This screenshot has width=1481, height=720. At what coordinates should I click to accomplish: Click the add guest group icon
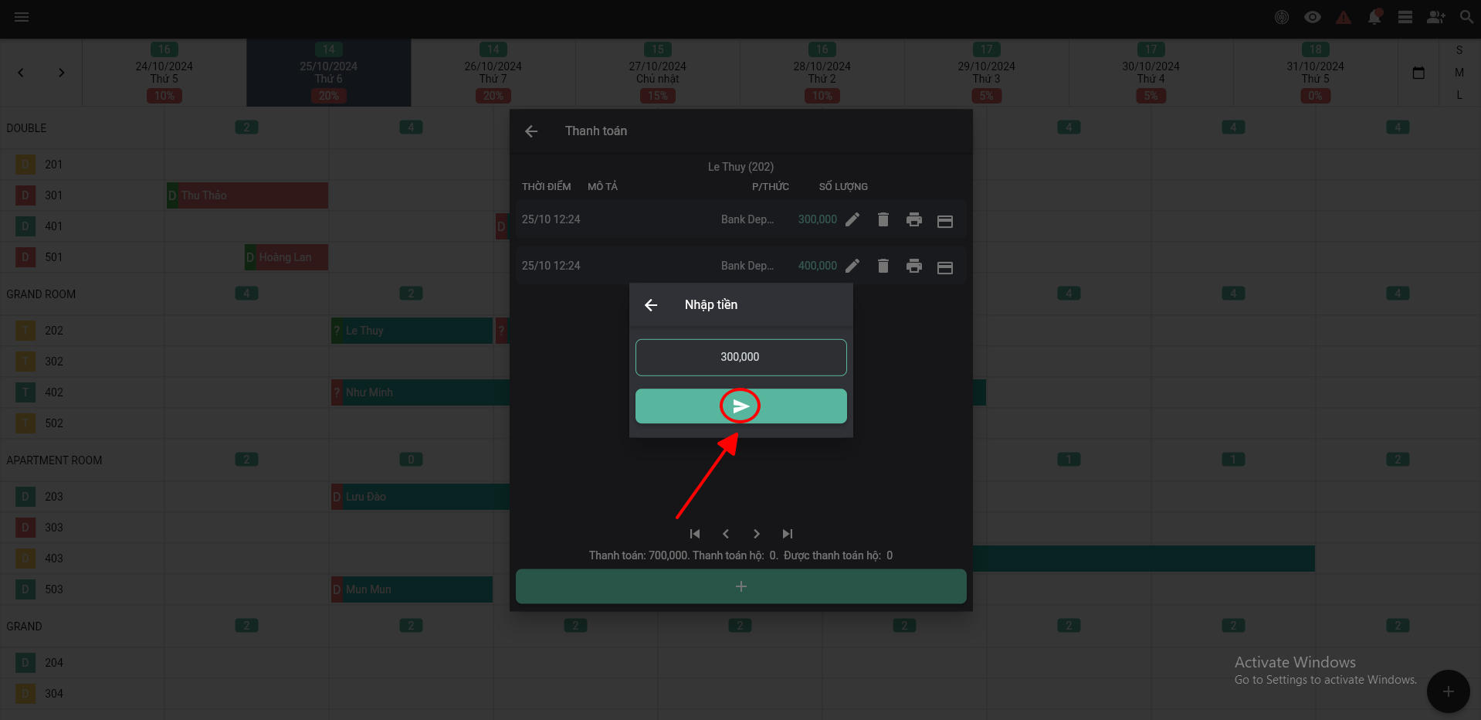pos(1436,17)
